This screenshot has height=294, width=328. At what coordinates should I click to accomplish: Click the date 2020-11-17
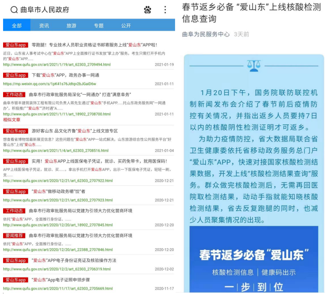[x=164, y=288]
